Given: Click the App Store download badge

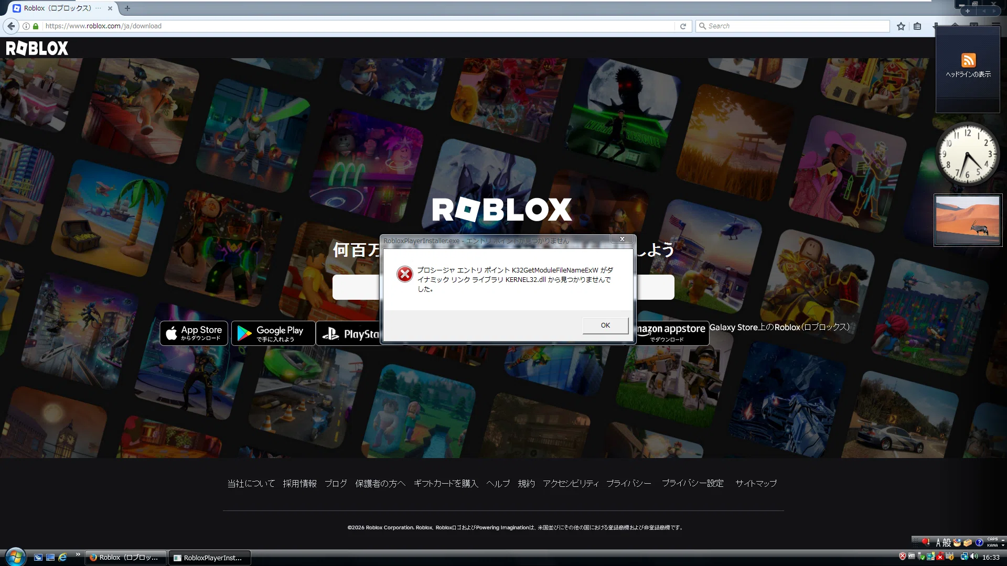Looking at the screenshot, I should tap(194, 333).
